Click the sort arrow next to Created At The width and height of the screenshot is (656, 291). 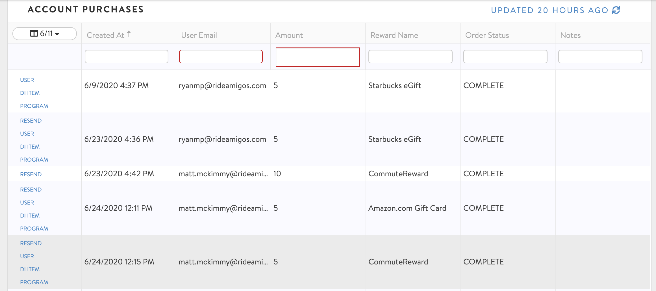point(129,34)
